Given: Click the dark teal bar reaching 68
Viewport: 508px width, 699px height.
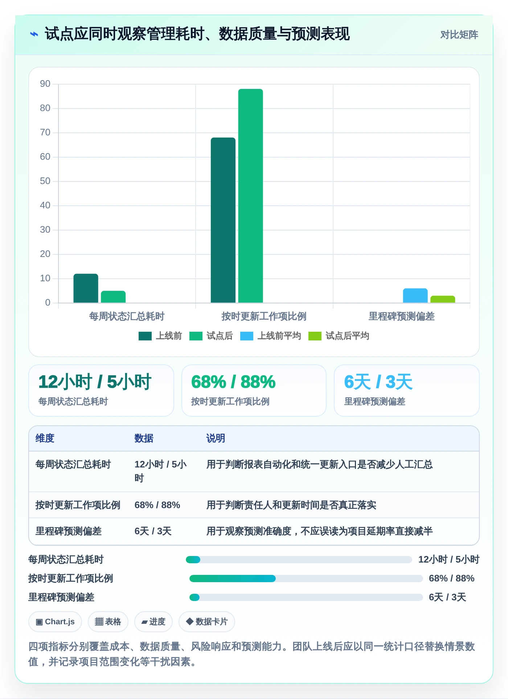Looking at the screenshot, I should [223, 220].
